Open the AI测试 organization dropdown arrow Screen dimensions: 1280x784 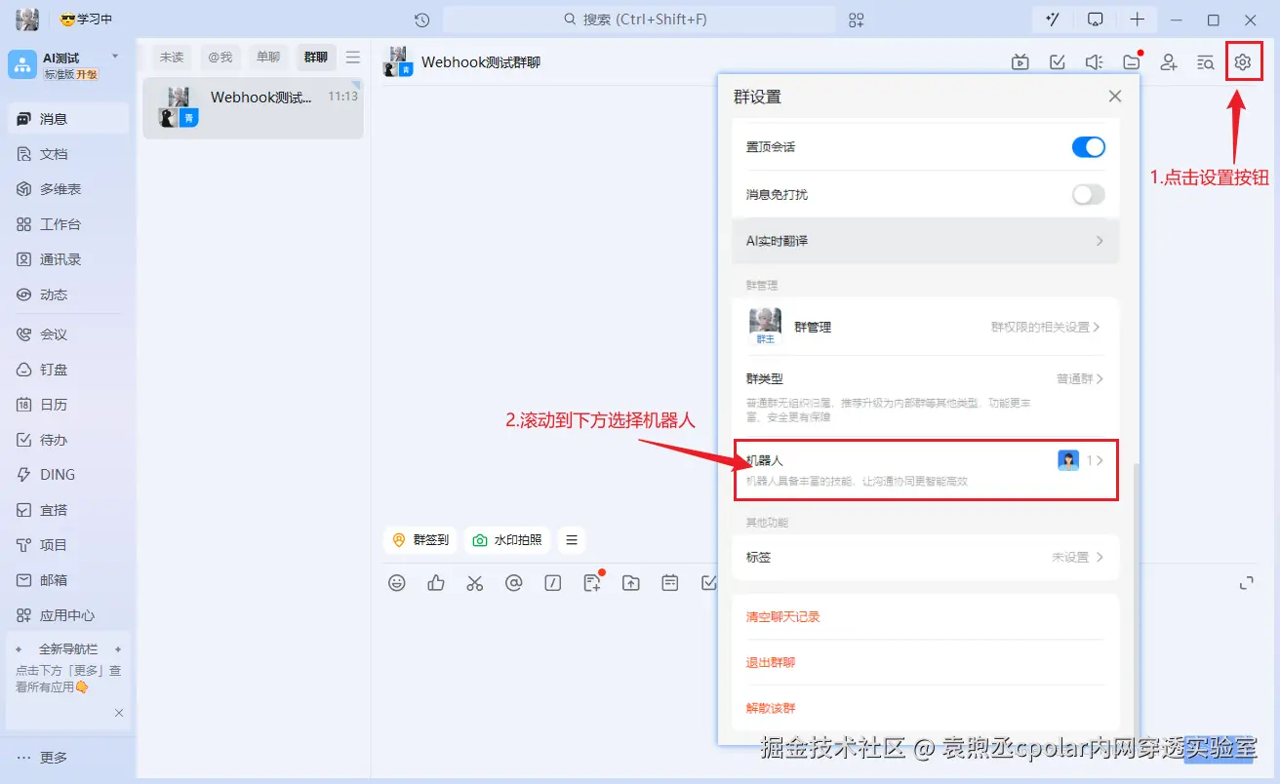(x=115, y=57)
